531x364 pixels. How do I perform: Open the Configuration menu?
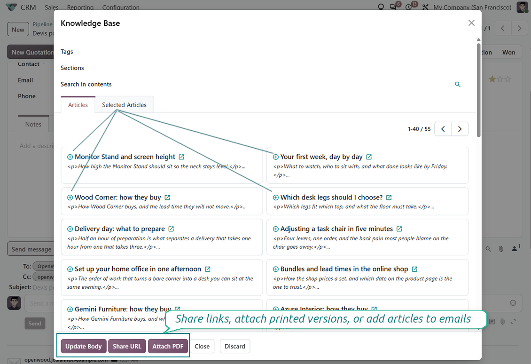coord(121,8)
